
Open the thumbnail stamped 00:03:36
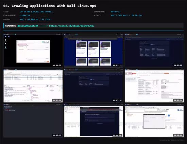point(93,86)
